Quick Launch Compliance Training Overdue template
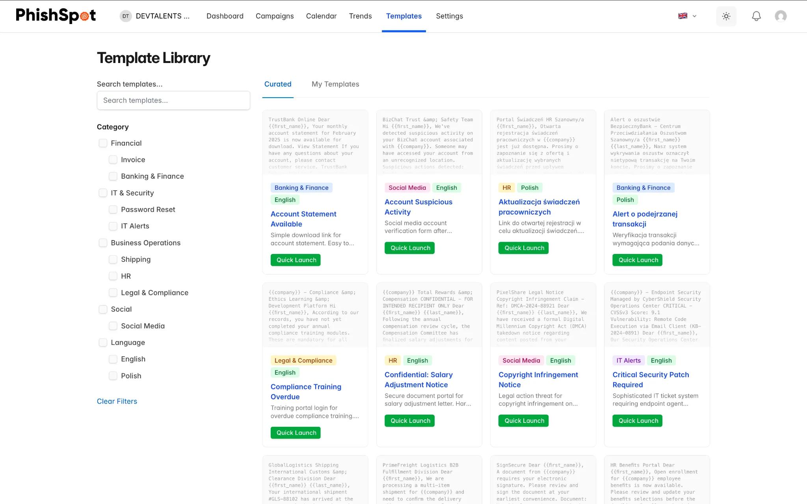 296,433
